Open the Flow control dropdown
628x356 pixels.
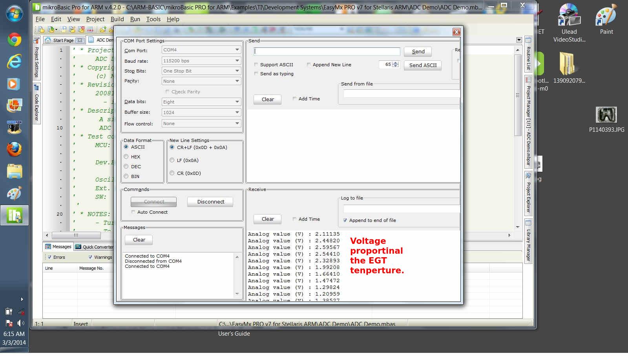tap(201, 124)
